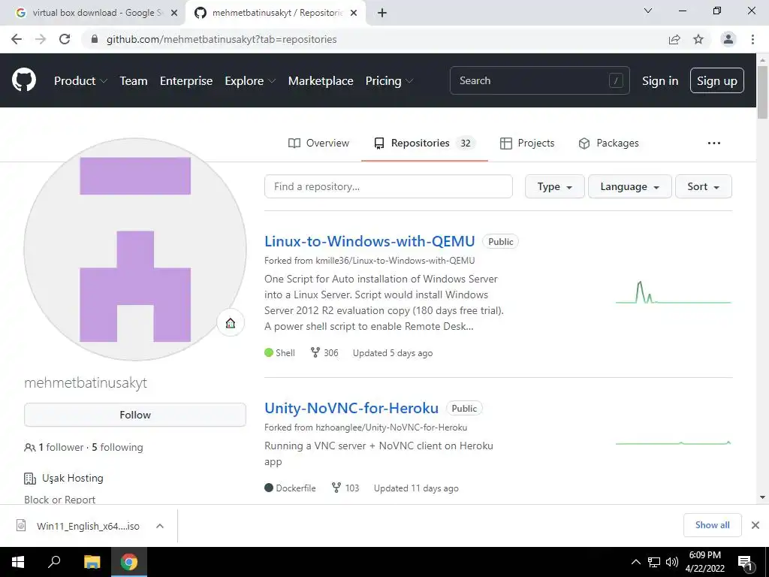Click the Chrome icon on the taskbar
The height and width of the screenshot is (577, 769).
click(x=129, y=562)
